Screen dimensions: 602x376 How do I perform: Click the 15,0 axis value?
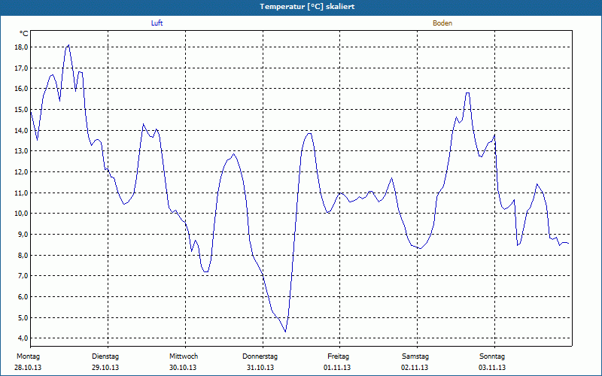coord(21,109)
